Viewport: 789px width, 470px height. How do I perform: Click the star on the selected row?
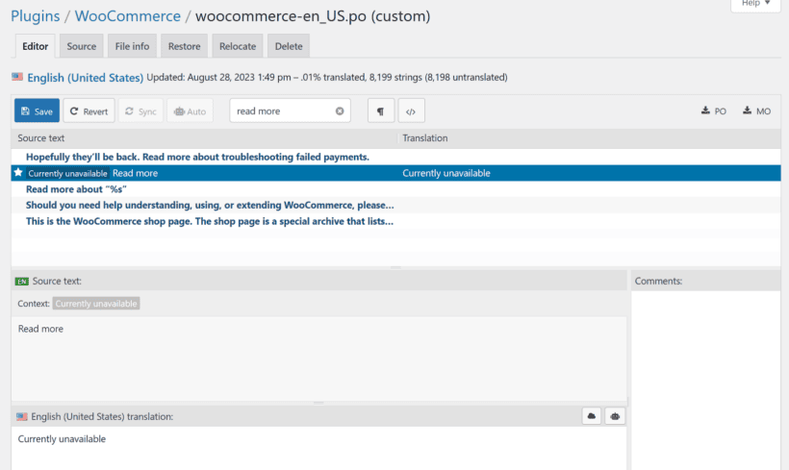click(17, 173)
